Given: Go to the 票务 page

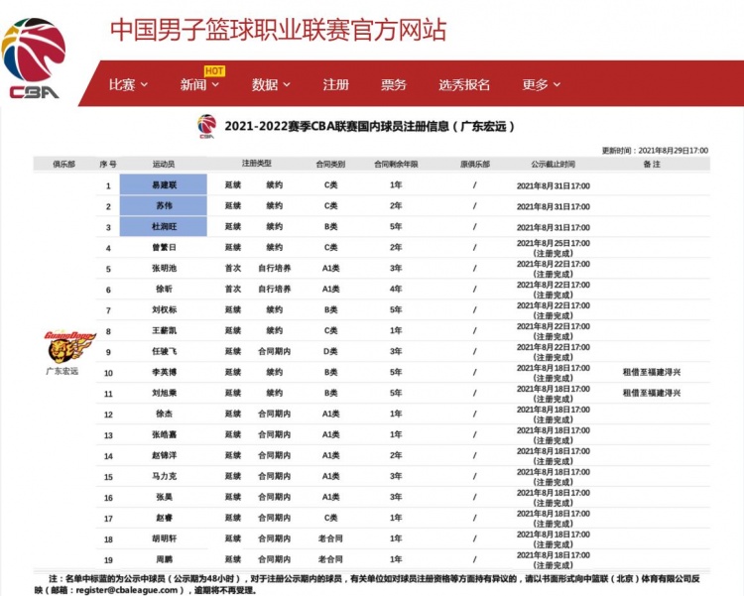Looking at the screenshot, I should tap(394, 84).
